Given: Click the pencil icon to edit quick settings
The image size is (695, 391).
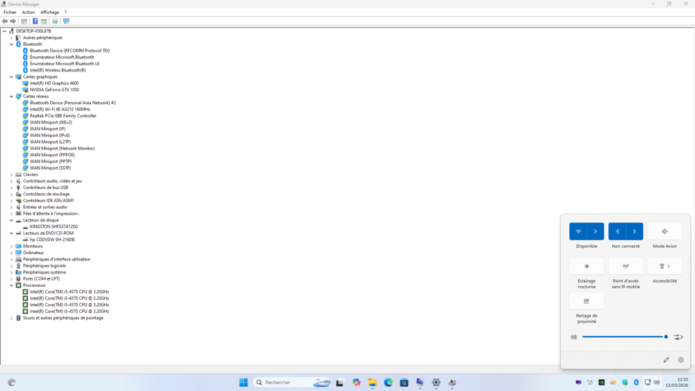Looking at the screenshot, I should coord(666,360).
